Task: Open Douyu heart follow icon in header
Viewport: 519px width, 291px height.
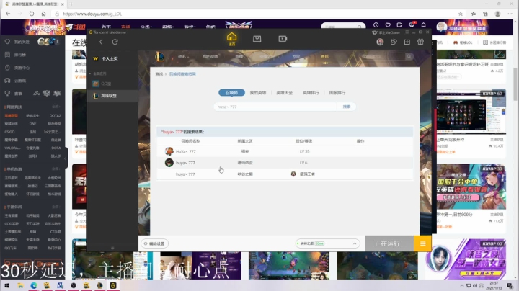Action: pos(388,24)
